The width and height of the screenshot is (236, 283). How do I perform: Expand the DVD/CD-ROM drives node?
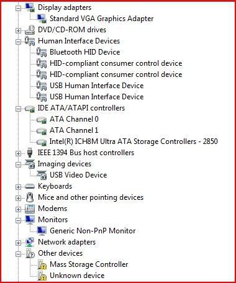point(18,30)
